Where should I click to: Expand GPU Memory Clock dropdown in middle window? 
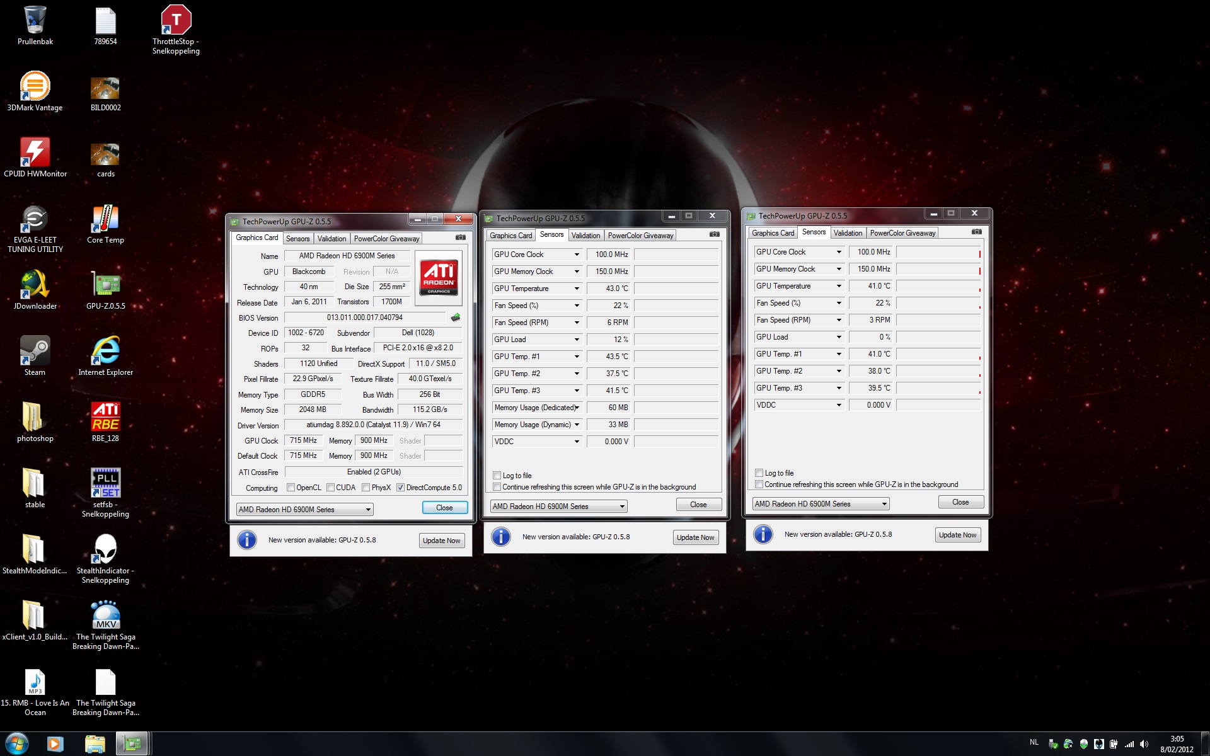point(576,272)
